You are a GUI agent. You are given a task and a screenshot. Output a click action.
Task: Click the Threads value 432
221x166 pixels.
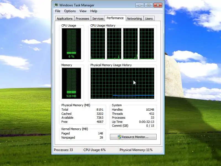151,114
